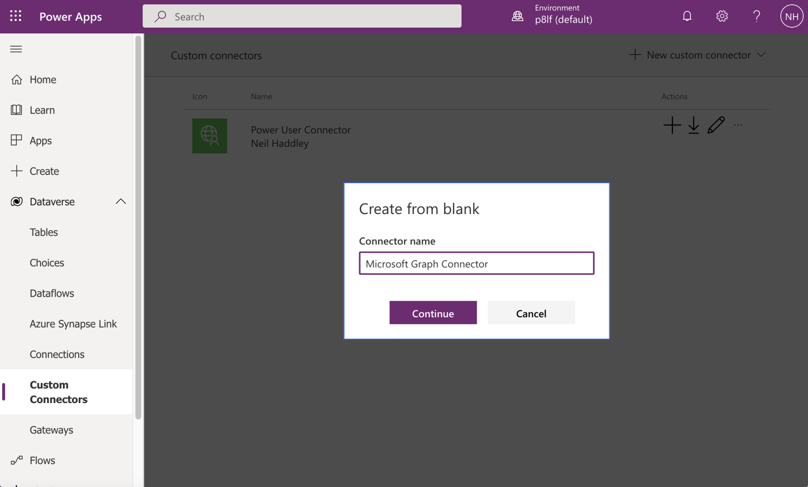This screenshot has height=487, width=808.
Task: Open the NH account avatar
Action: [x=791, y=16]
